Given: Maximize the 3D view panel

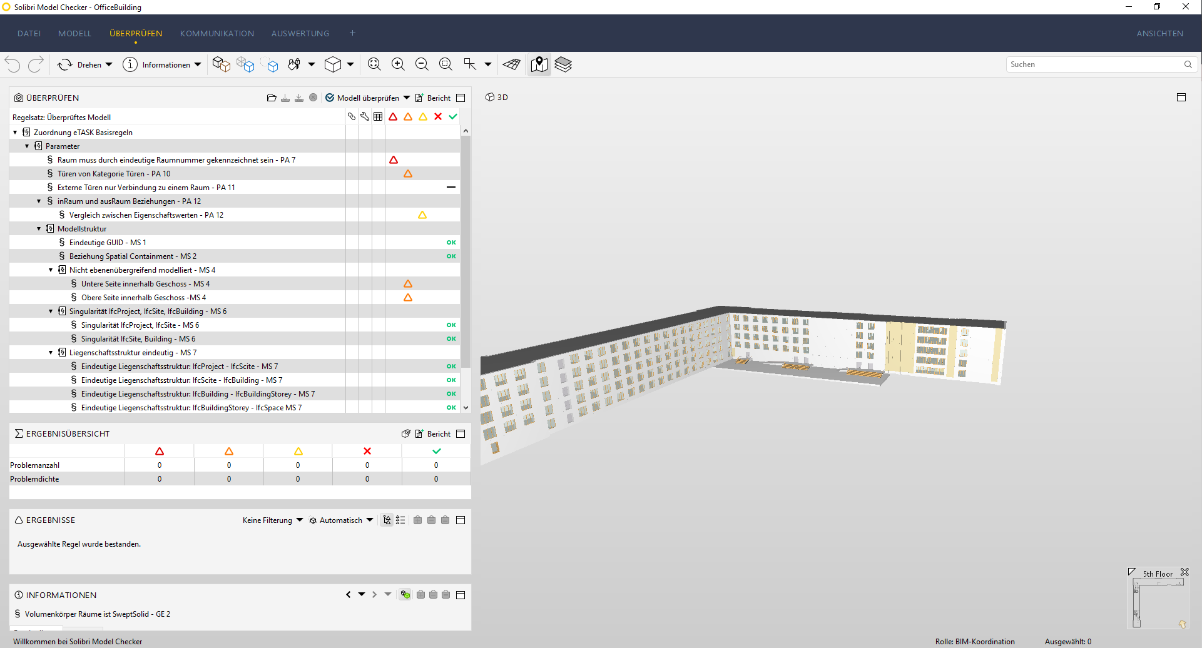Looking at the screenshot, I should click(1181, 98).
